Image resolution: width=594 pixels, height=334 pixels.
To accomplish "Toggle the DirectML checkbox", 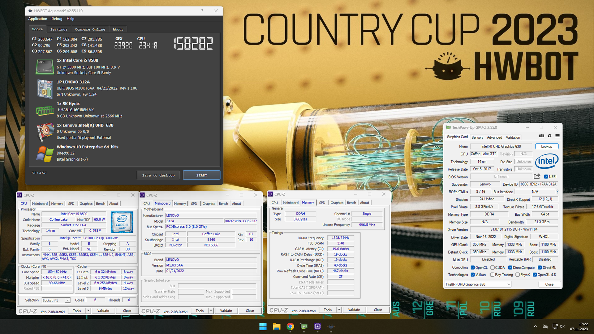I will [540, 268].
